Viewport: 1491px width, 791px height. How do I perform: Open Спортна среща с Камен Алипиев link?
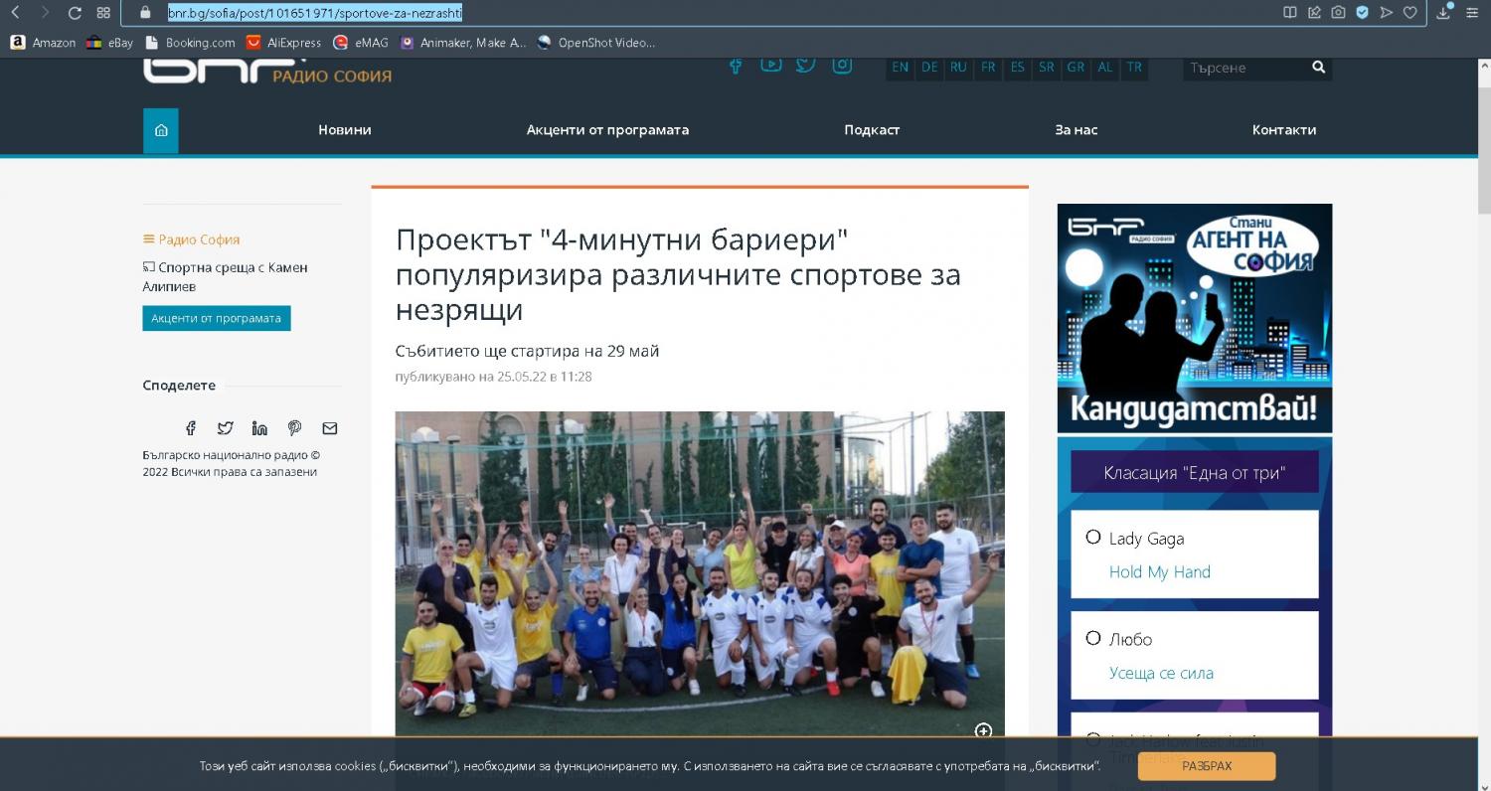pos(226,277)
